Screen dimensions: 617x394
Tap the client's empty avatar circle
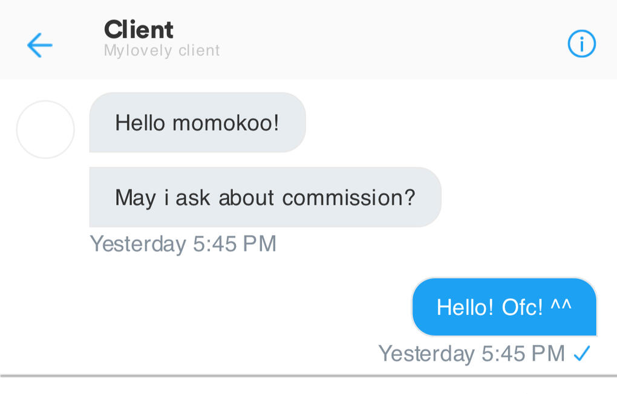(45, 129)
